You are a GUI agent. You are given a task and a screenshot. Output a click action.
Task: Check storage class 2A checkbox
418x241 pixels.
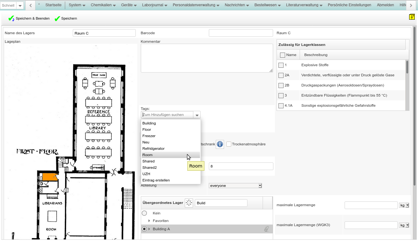(281, 75)
